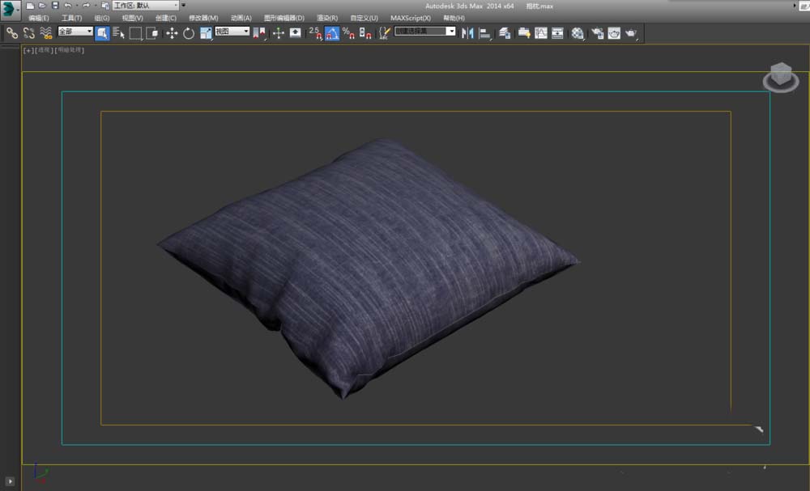This screenshot has width=810, height=491.
Task: Click the 3ds Max application logo button
Action: pyautogui.click(x=11, y=8)
